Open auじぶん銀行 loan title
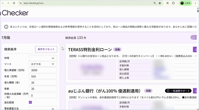The image size is (199, 110). 104,91
